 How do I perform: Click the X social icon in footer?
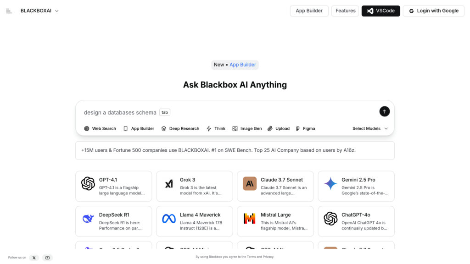pos(34,258)
